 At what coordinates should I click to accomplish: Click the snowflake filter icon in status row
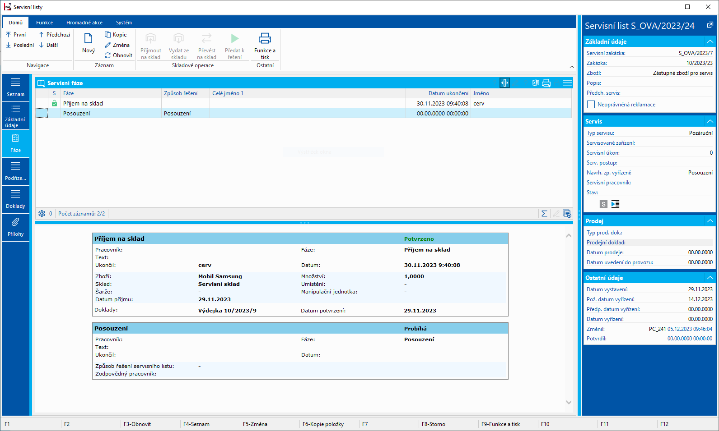pos(42,214)
